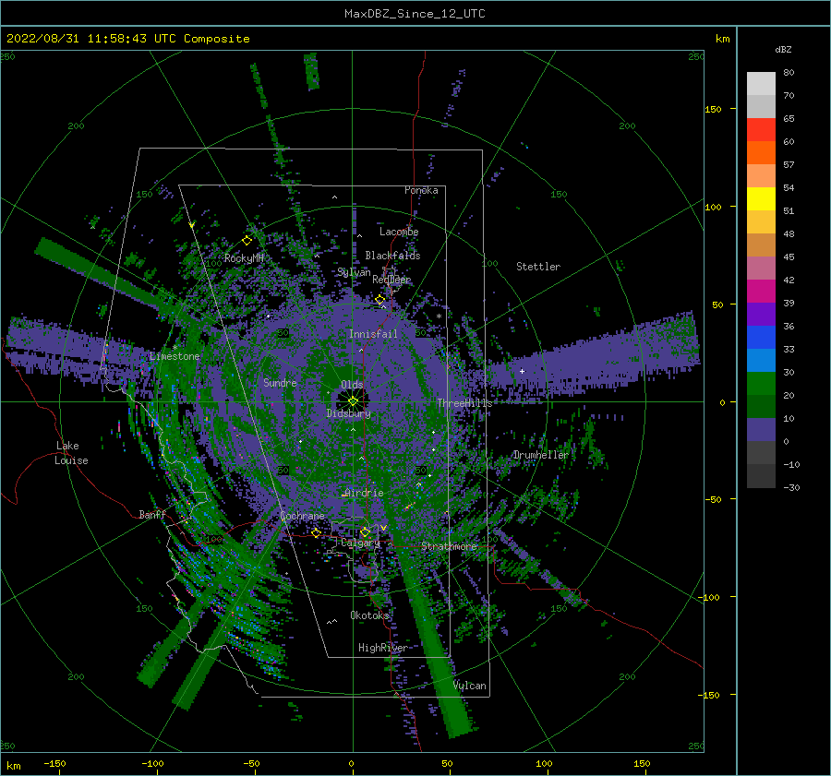This screenshot has height=776, width=831.
Task: Select the purple 36-39 dBZ legend swatch
Action: pyautogui.click(x=761, y=315)
